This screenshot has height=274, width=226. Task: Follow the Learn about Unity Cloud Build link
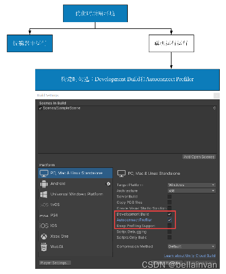(x=190, y=256)
